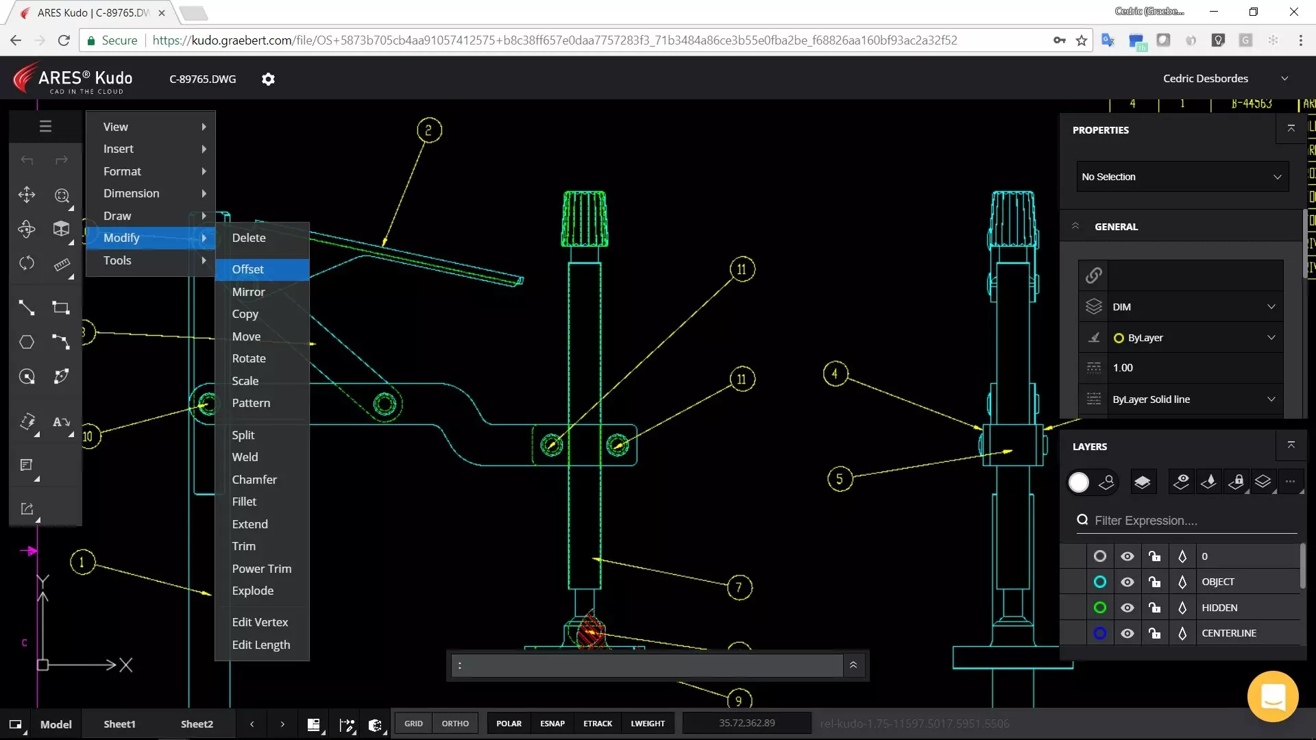Select the Text annotation tool

click(x=62, y=422)
